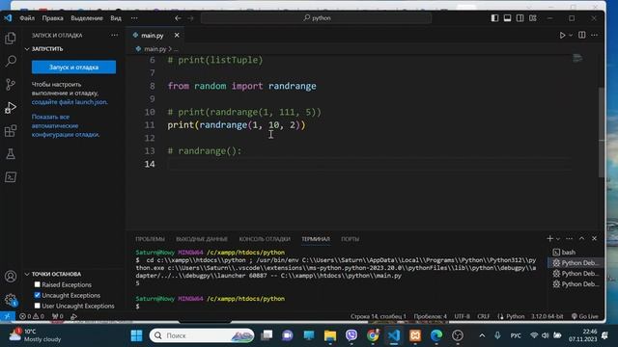Collapse the ТОЧКИ ОСТАНОВА section

coord(56,274)
